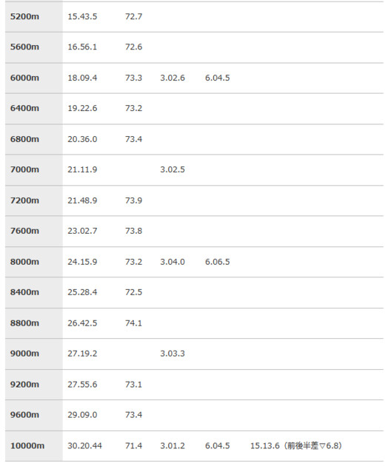The width and height of the screenshot is (388, 466).
Task: Click the 3.03.3 value in 9000m row
Action: point(173,354)
